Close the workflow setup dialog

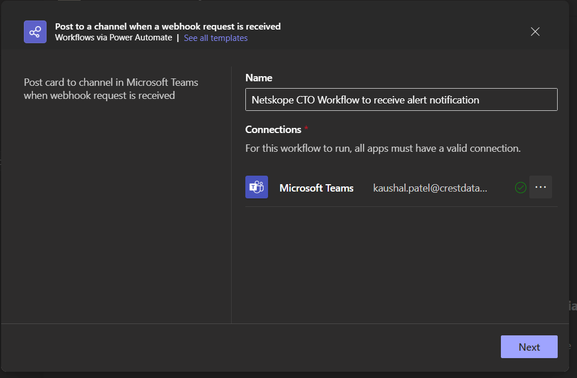coord(535,32)
